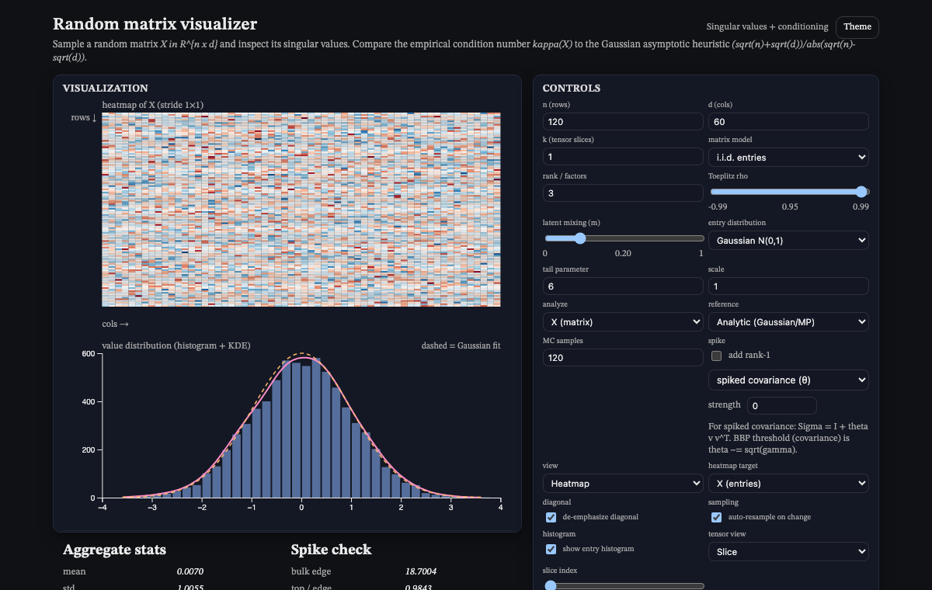This screenshot has width=932, height=590.
Task: Click the spike strength input field
Action: click(x=781, y=406)
